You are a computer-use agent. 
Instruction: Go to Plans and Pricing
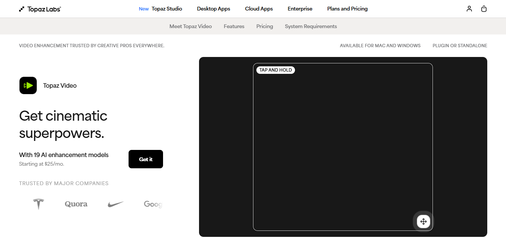pos(347,9)
